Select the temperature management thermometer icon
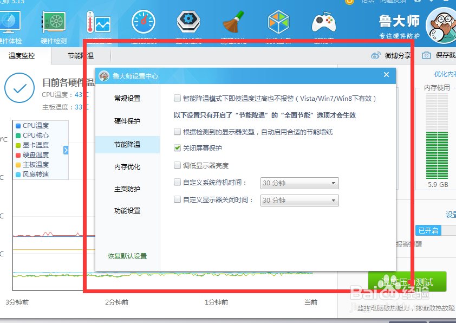The height and width of the screenshot is (323, 456). click(99, 22)
